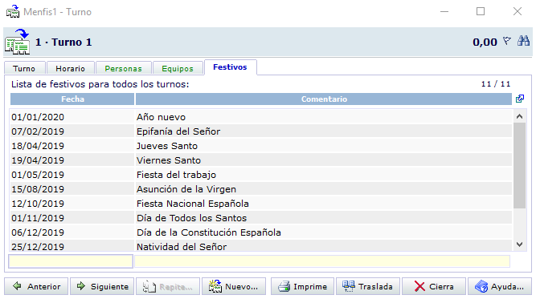Create new record with Nuevo...

coord(234,286)
